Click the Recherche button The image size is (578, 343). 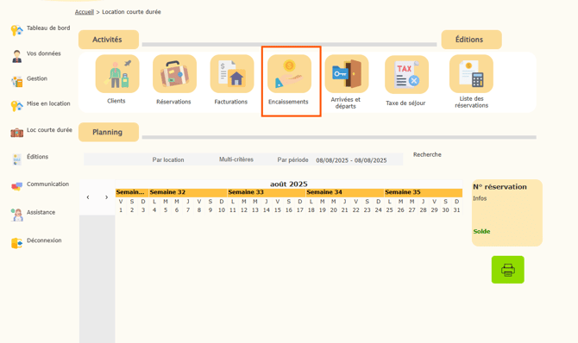coord(427,154)
